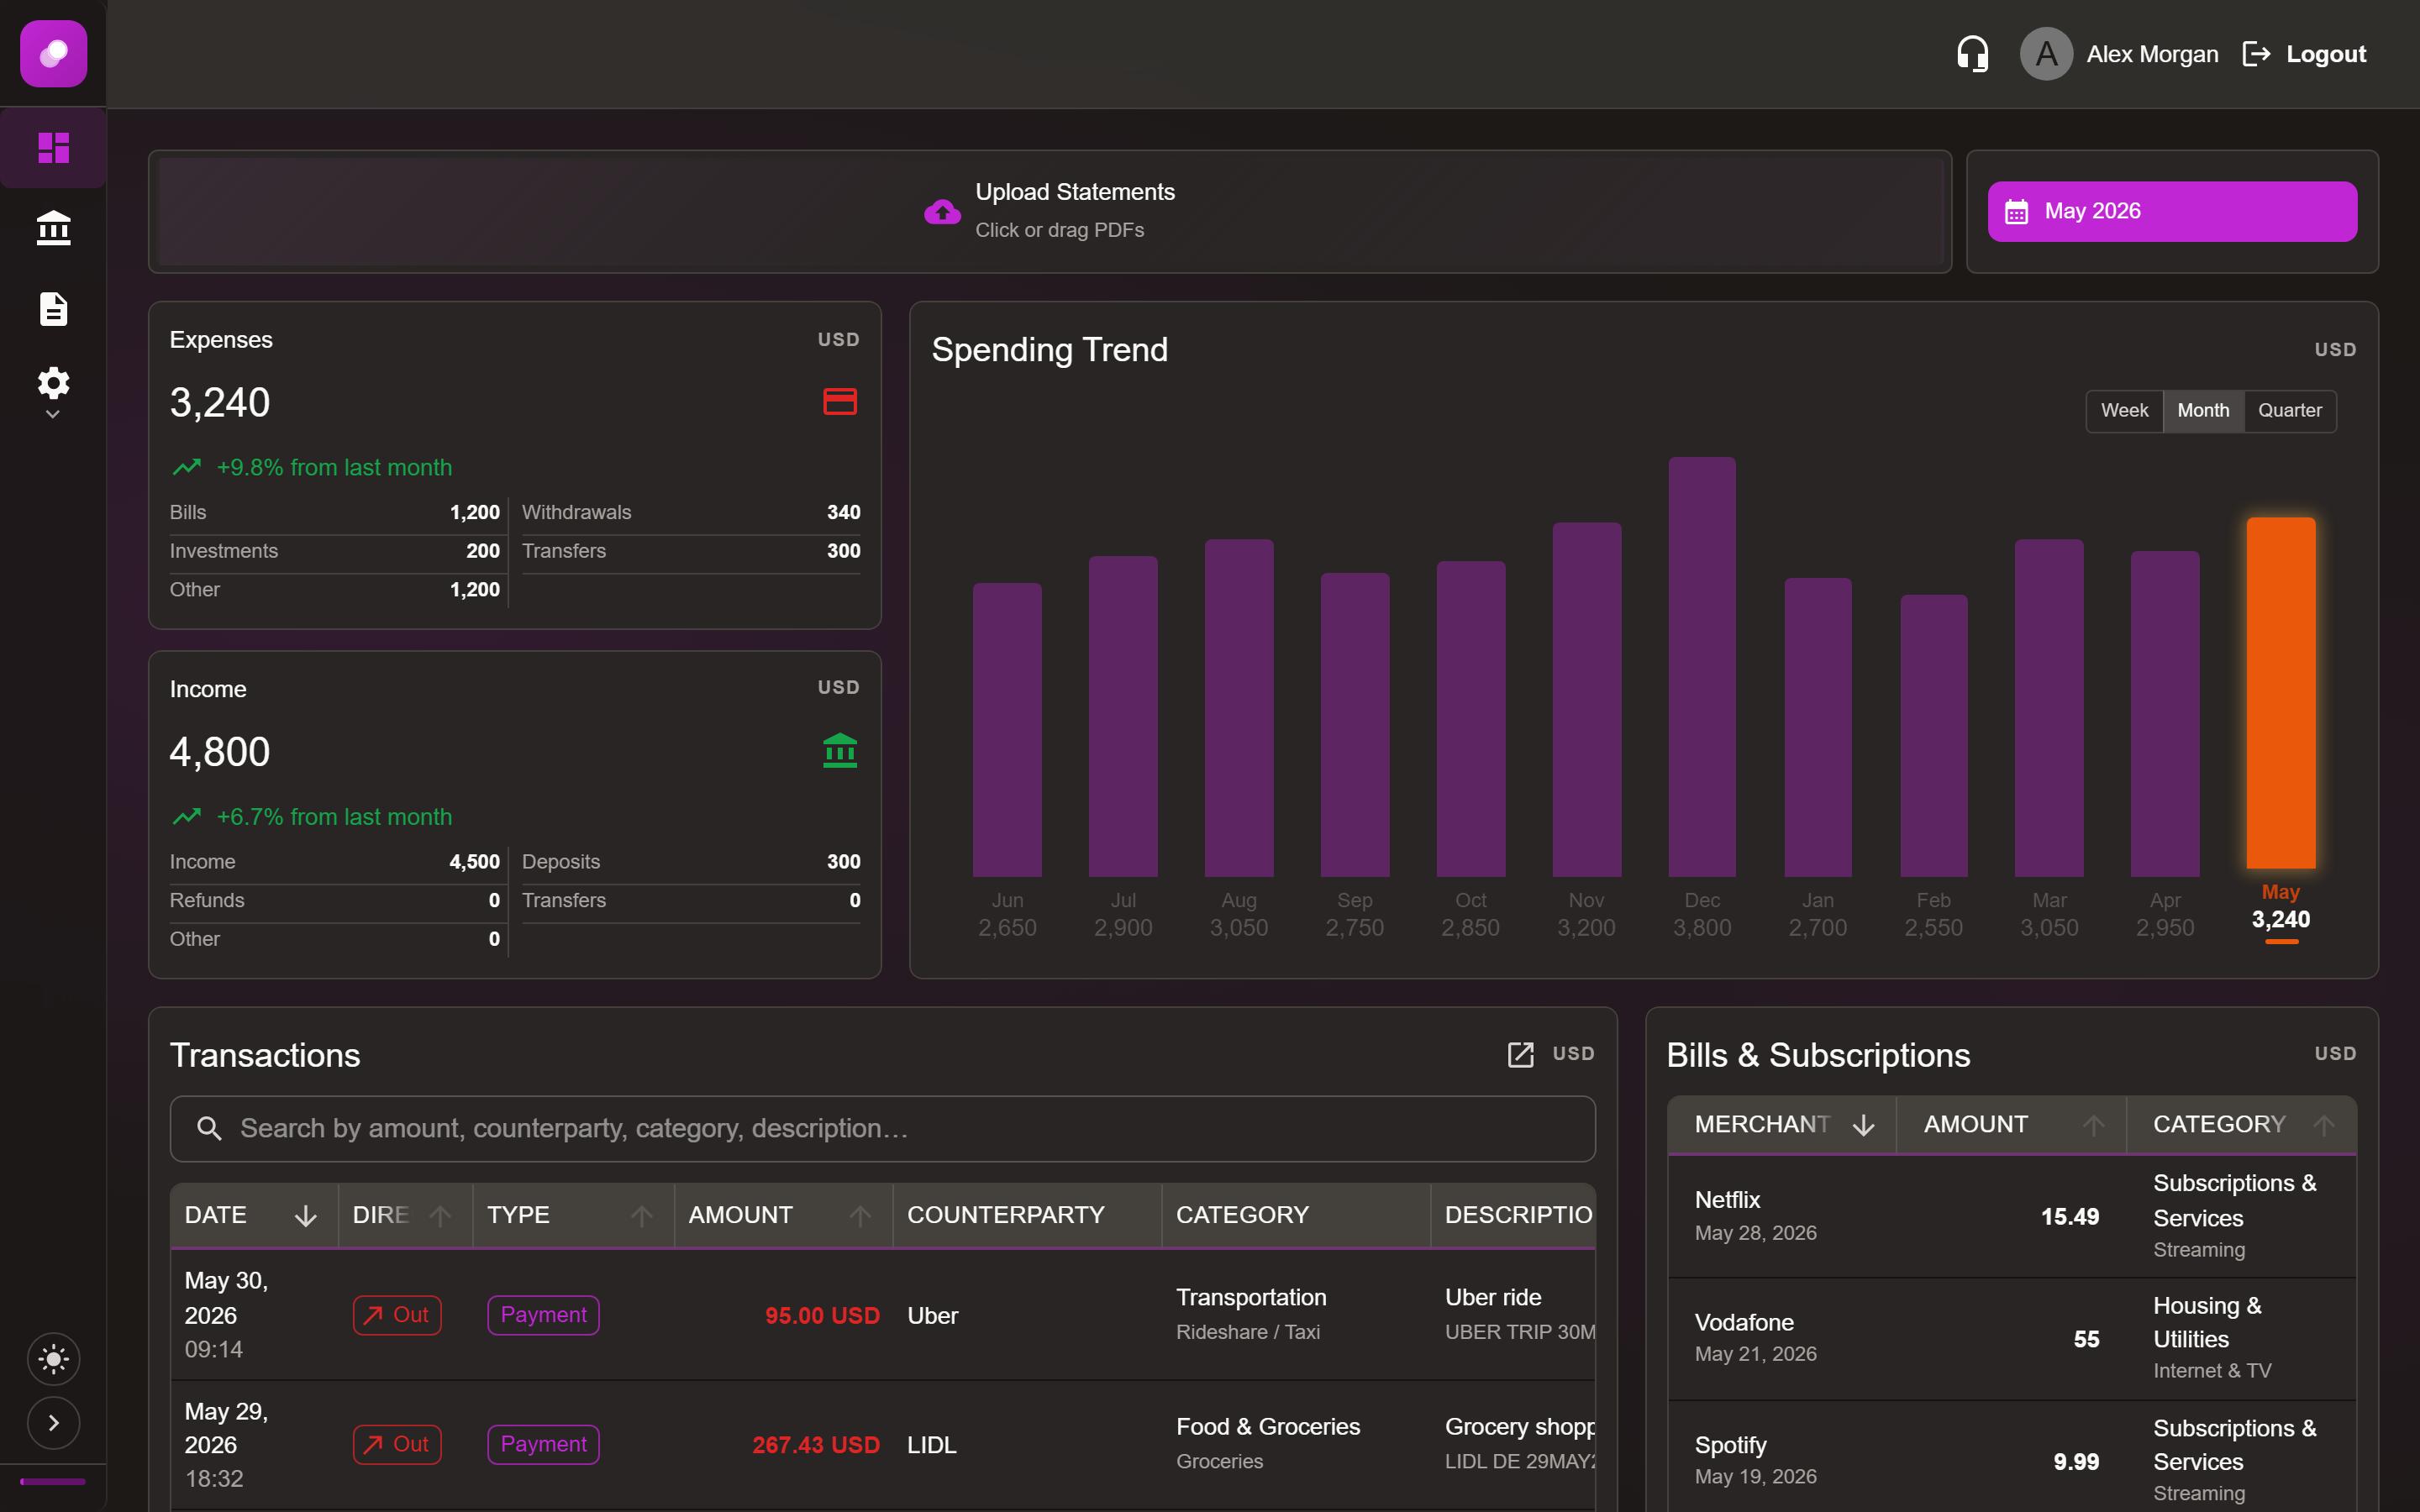Open the Dashboard sidebar icon
Viewport: 2420px width, 1512px height.
click(53, 148)
